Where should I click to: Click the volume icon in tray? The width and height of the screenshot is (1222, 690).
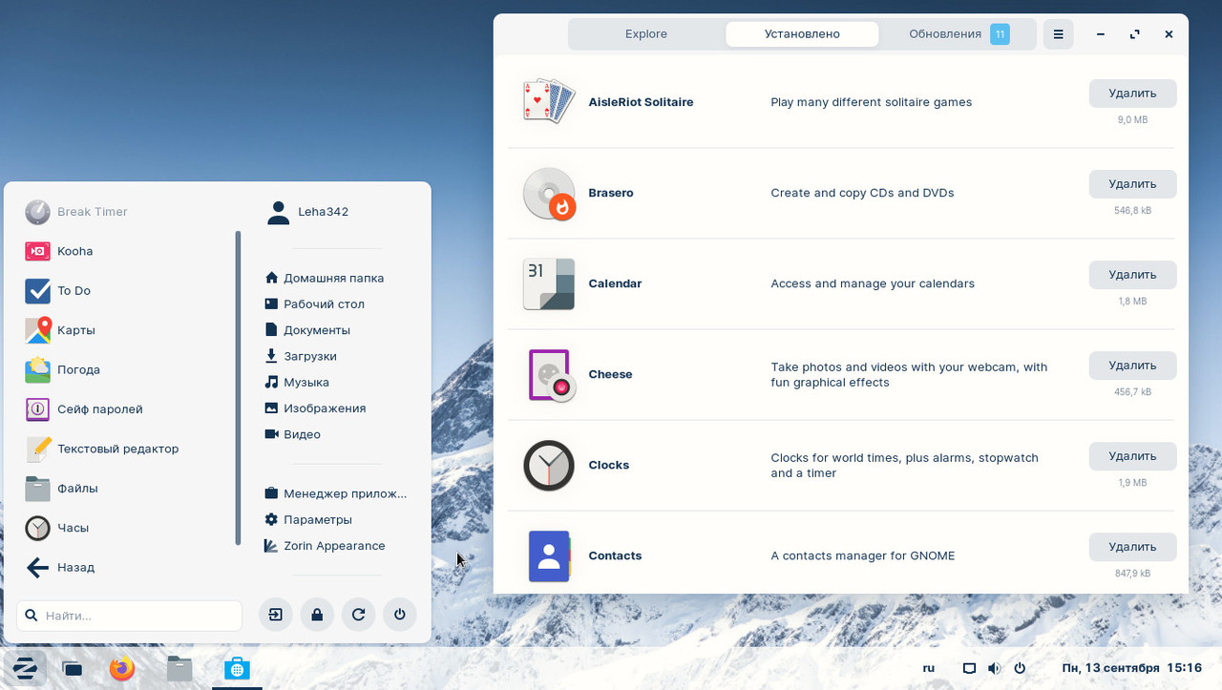pyautogui.click(x=994, y=668)
